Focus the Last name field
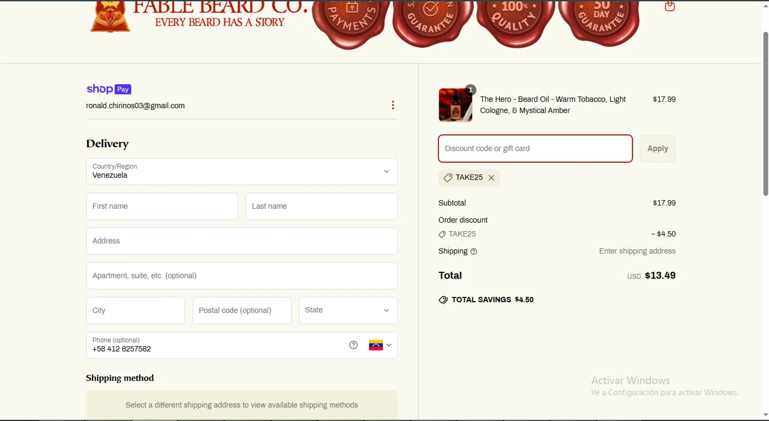This screenshot has height=421, width=769. pos(321,206)
